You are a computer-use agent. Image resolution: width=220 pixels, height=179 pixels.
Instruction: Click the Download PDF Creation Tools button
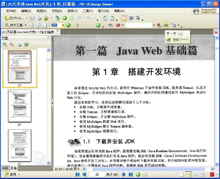point(205,11)
